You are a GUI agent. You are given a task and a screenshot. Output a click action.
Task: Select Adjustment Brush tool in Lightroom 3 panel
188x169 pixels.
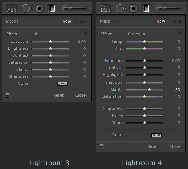[x=74, y=8]
